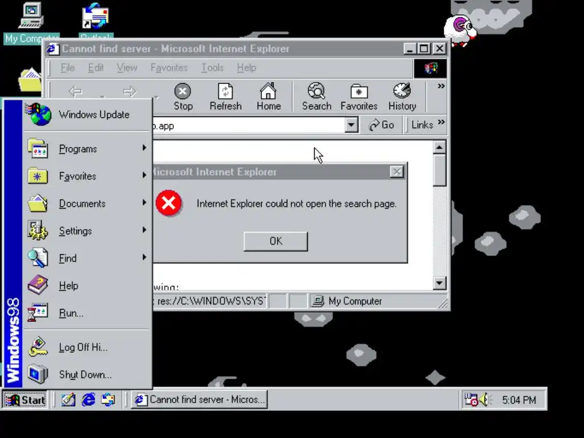Click the volume speaker tray icon
Viewport: 584px width, 438px height.
pyautogui.click(x=485, y=400)
